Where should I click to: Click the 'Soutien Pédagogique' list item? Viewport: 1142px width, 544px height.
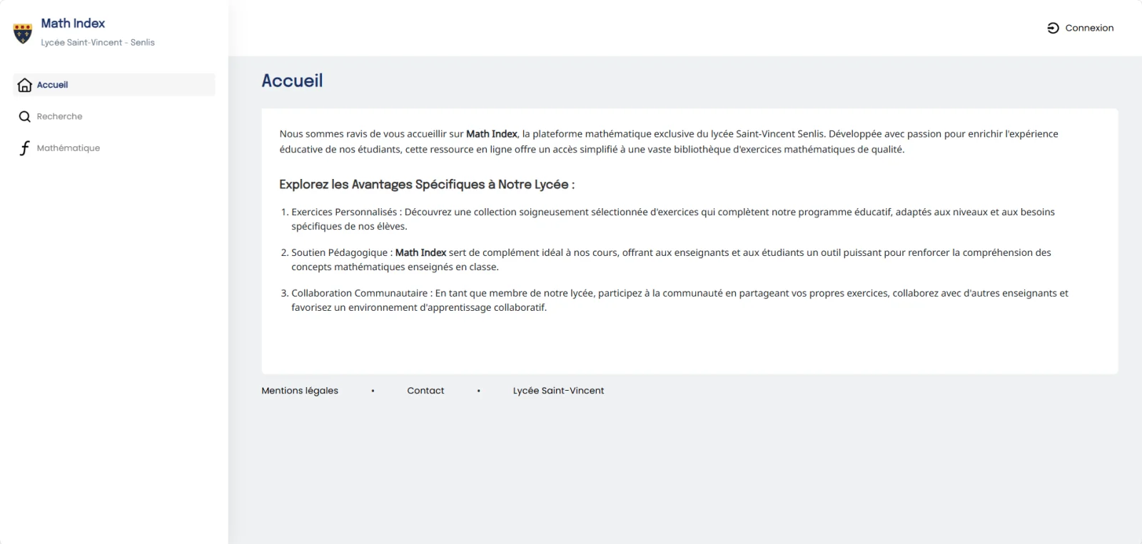[x=671, y=260]
